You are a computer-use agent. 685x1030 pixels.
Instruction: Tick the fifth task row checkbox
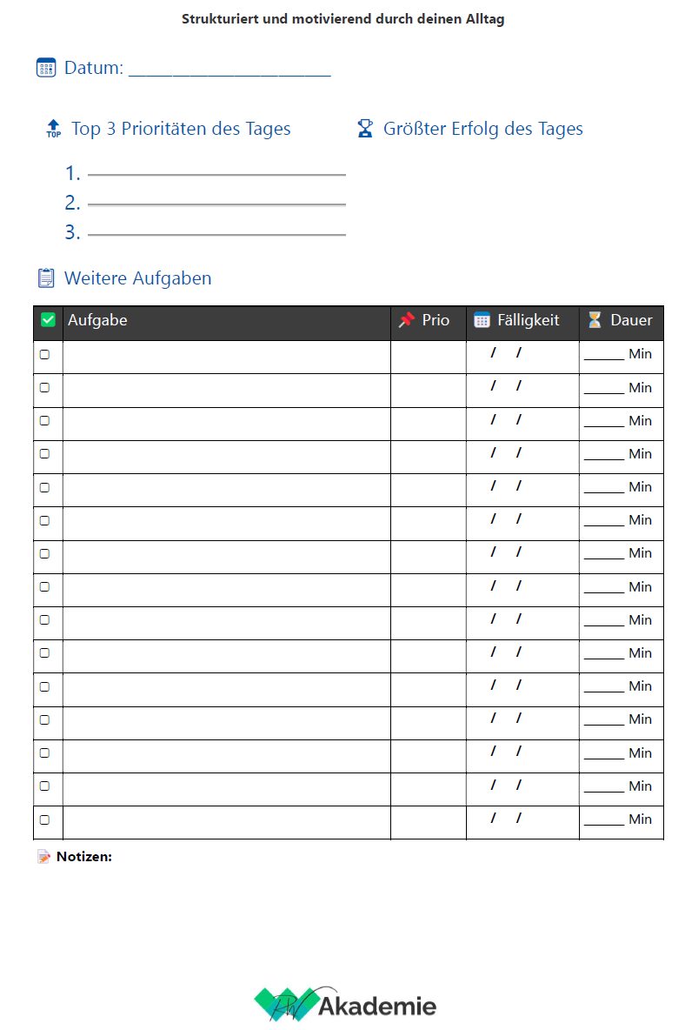pyautogui.click(x=45, y=487)
